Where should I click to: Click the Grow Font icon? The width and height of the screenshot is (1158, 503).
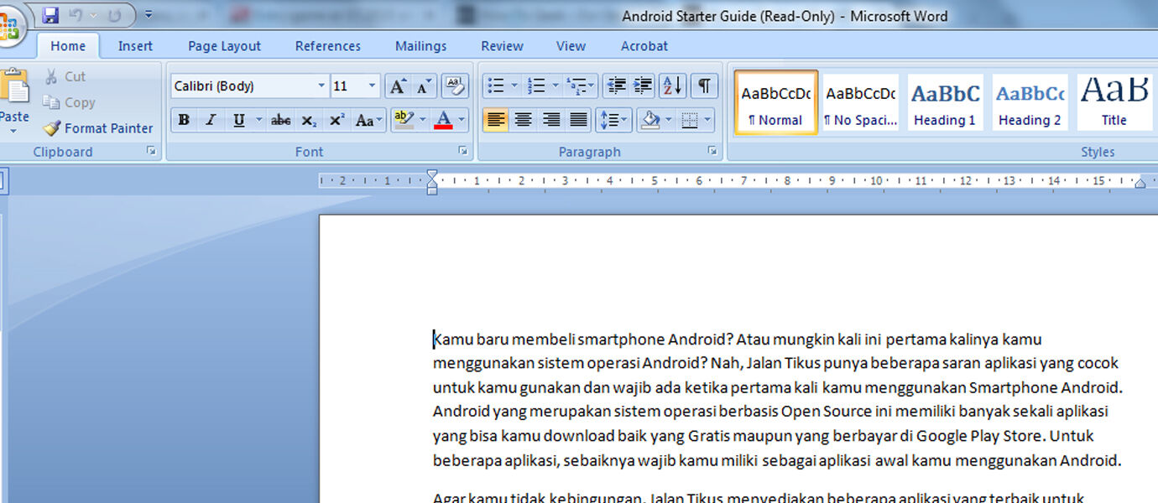coord(397,85)
